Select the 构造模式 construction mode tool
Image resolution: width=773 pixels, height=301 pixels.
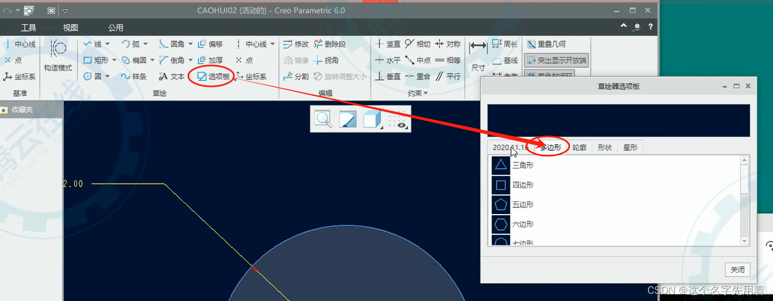point(58,56)
